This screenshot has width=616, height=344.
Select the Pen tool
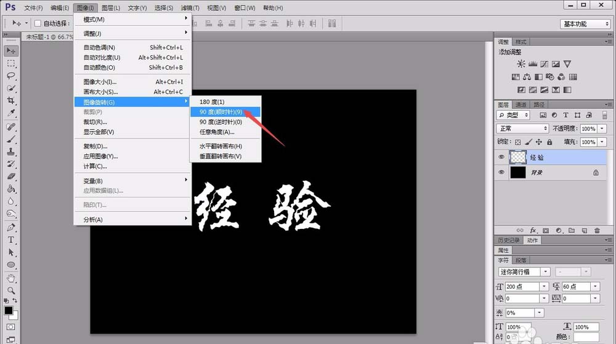(x=11, y=228)
